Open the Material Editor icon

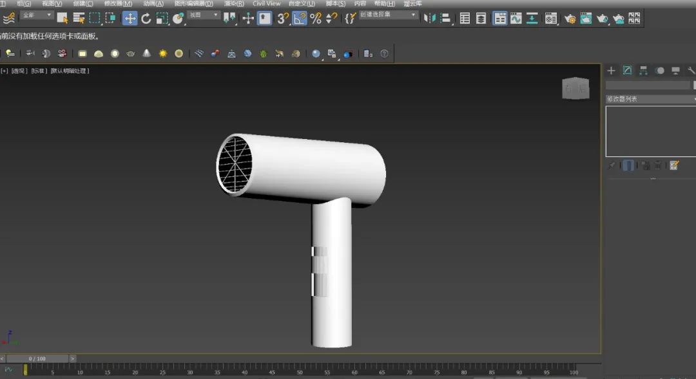pos(551,18)
